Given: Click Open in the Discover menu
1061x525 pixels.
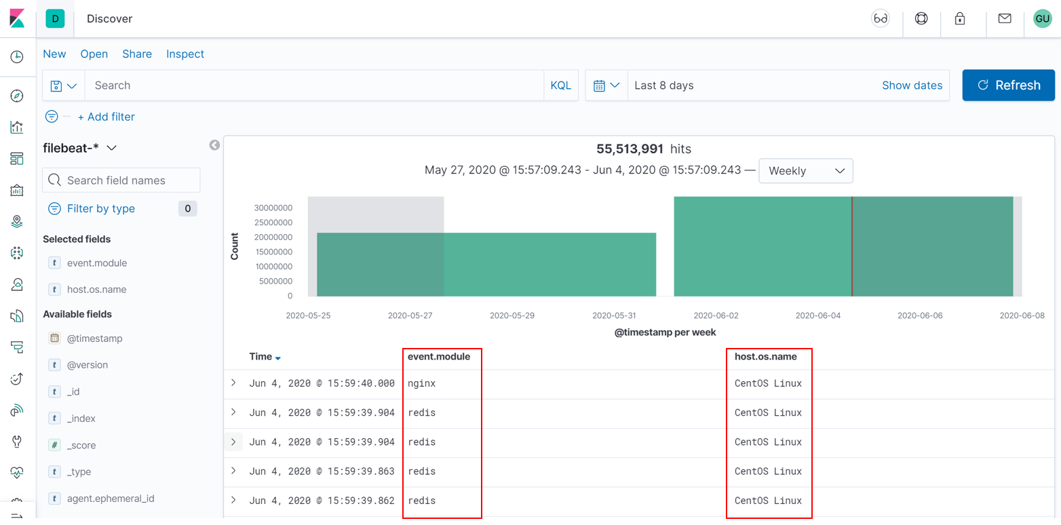Looking at the screenshot, I should coord(94,54).
